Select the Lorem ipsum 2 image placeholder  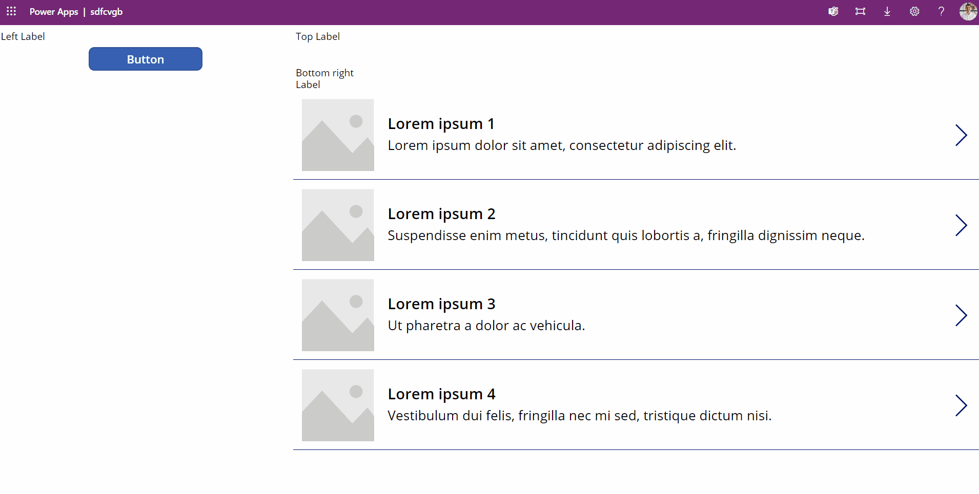338,225
